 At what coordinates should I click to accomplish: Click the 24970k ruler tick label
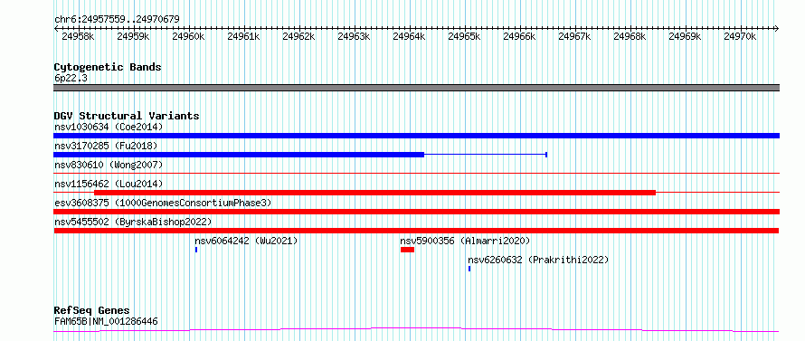[x=740, y=36]
